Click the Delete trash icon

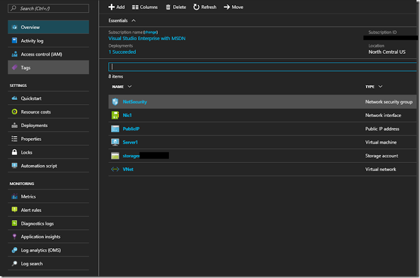click(x=168, y=7)
